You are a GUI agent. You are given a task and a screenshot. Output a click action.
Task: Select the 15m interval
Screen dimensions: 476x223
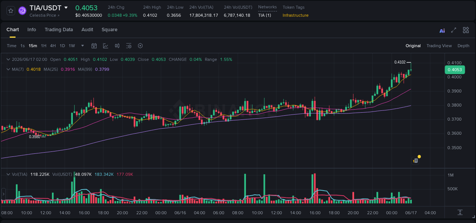pyautogui.click(x=33, y=46)
